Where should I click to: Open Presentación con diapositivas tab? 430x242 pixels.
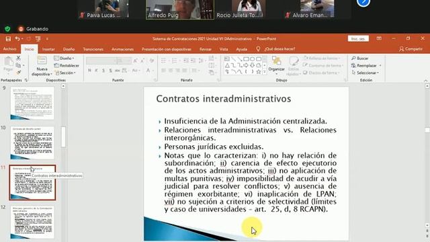[x=167, y=49]
